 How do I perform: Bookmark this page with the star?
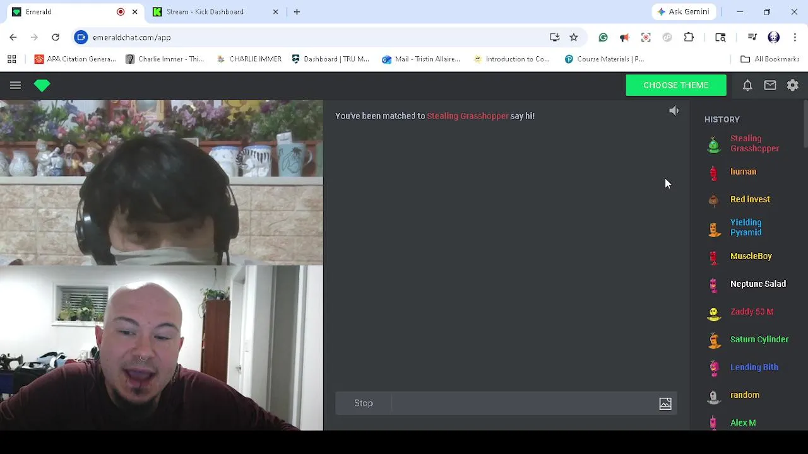coord(574,37)
